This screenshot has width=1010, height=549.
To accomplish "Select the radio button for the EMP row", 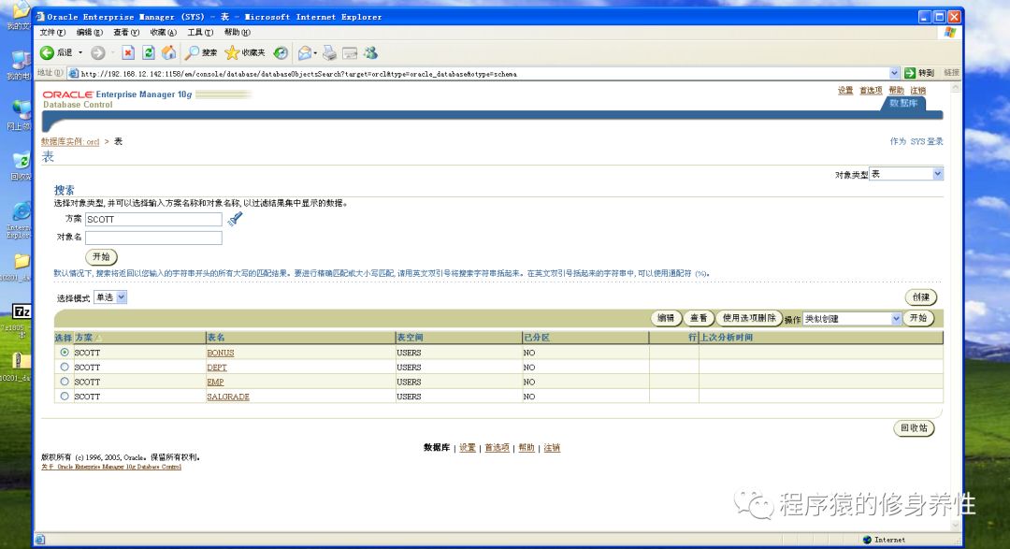I will coord(64,382).
